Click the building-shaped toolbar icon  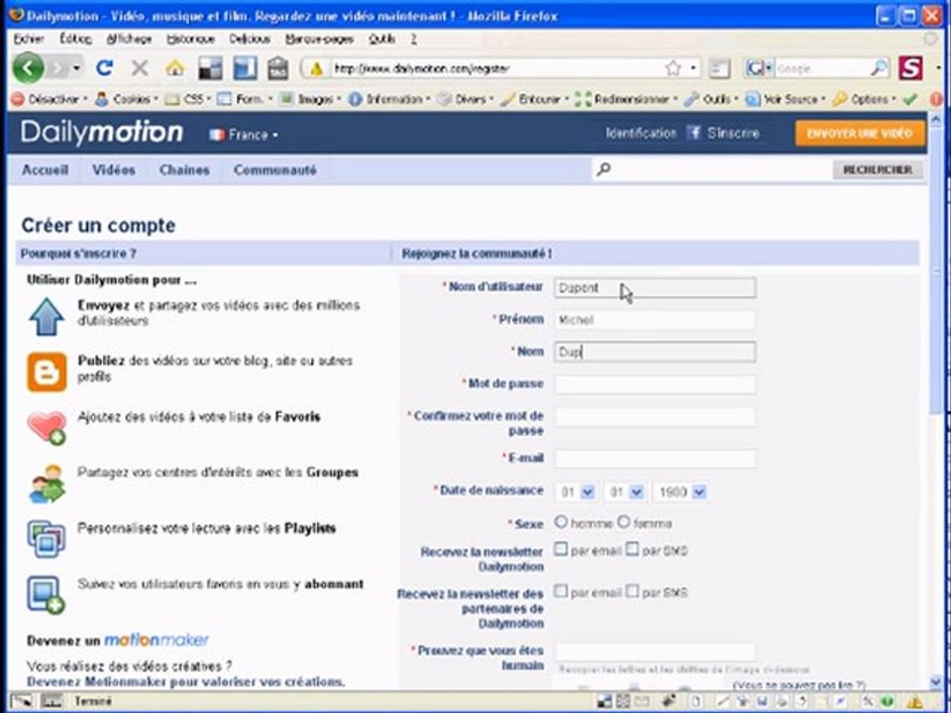coord(277,68)
